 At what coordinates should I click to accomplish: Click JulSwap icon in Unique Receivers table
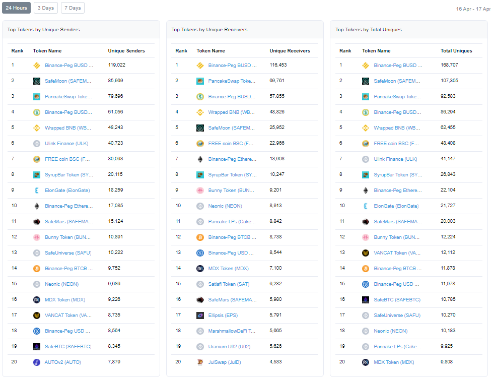tap(200, 362)
